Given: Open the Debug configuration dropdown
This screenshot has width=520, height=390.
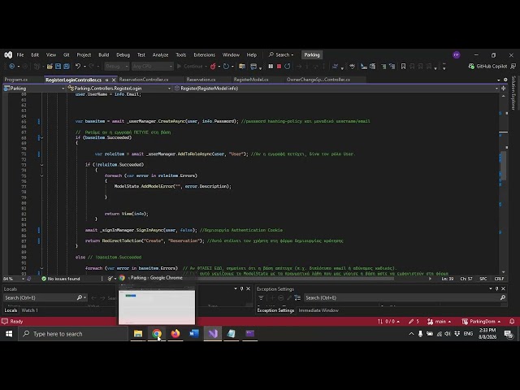Looking at the screenshot, I should [117, 67].
